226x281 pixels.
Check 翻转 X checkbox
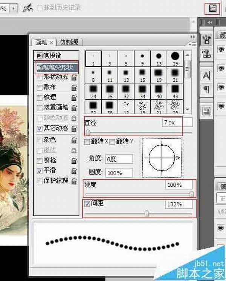(x=87, y=142)
